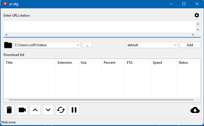Click the URL box scroll left arrow
Image resolution: width=204 pixels, height=126 pixels.
[x=6, y=35]
